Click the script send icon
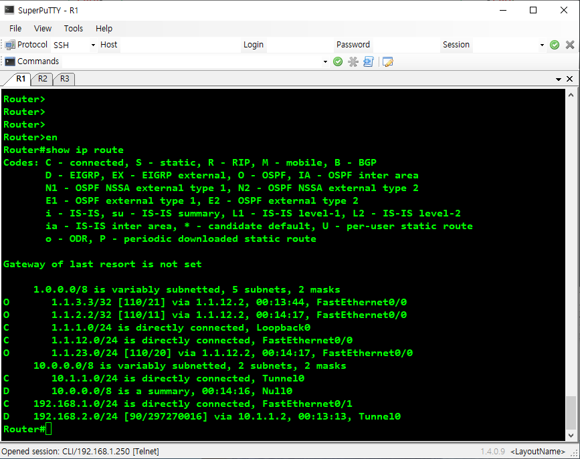 pyautogui.click(x=369, y=61)
